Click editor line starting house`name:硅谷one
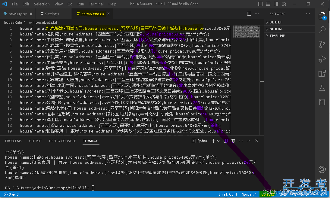Screen dimensions: 330x198 click(x=120, y=125)
